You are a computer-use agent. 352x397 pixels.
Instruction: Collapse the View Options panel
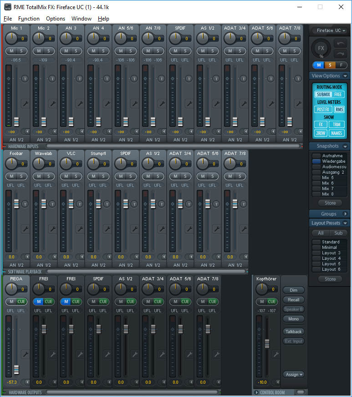pyautogui.click(x=345, y=76)
